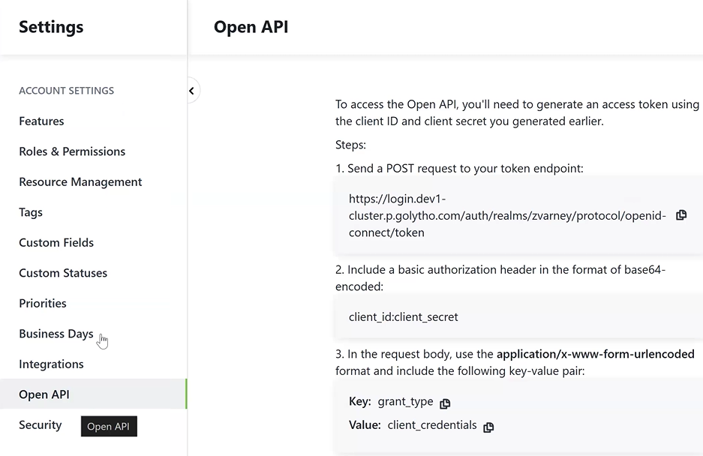
Task: Click the ACCOUNT SETTINGS section header
Action: click(x=66, y=91)
